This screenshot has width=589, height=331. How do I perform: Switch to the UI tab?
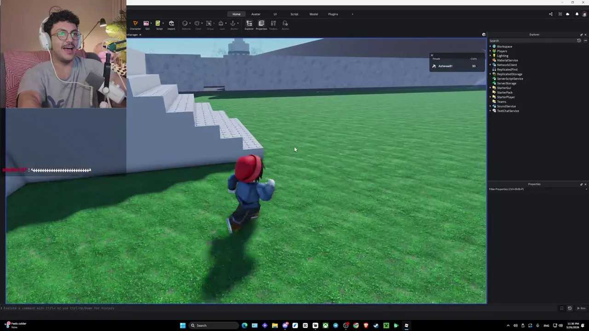tap(275, 14)
